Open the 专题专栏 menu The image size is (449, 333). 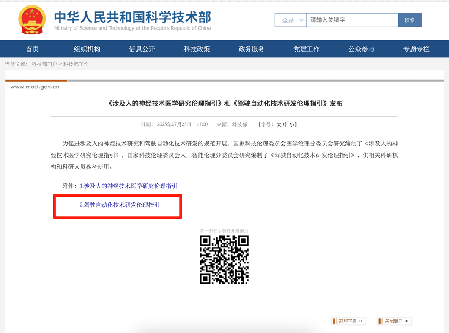coord(416,49)
